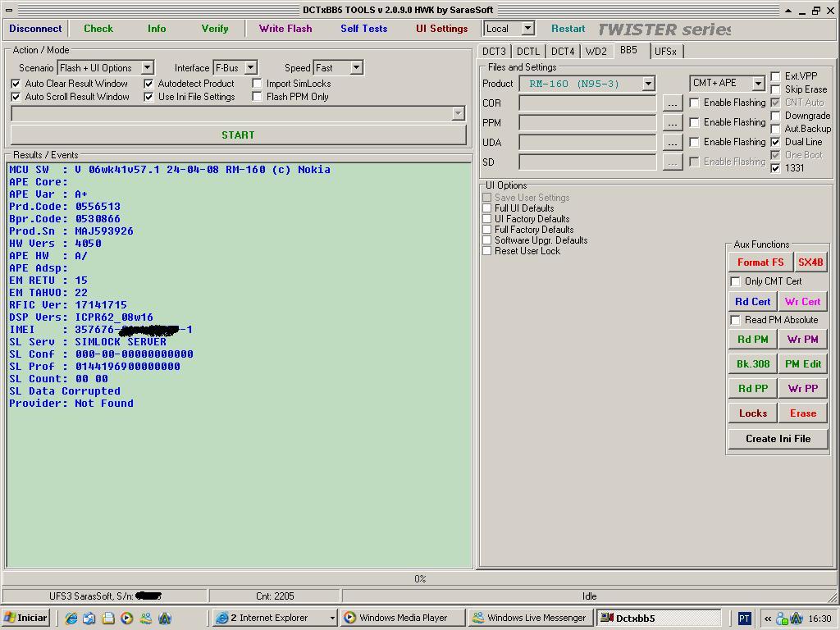Click the PT language indicator in tray

(x=744, y=619)
